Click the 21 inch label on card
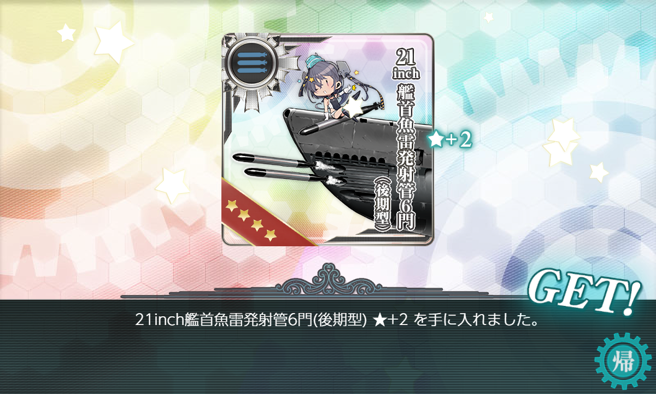Viewport: 656px width, 394px height. click(x=406, y=63)
